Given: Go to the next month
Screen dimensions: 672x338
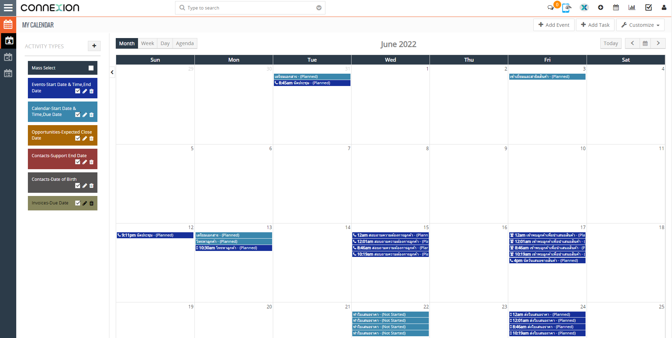Looking at the screenshot, I should [658, 43].
